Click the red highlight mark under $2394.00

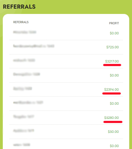(112, 93)
